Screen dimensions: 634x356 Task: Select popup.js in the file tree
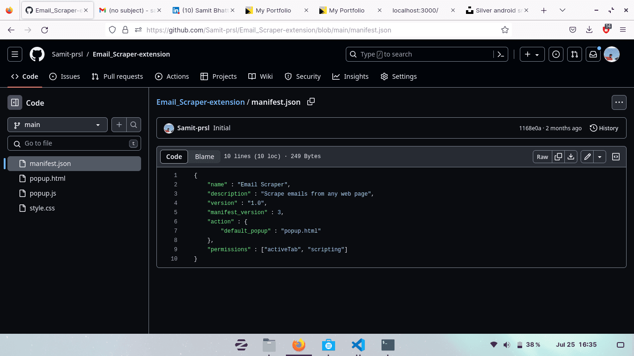[x=43, y=193]
